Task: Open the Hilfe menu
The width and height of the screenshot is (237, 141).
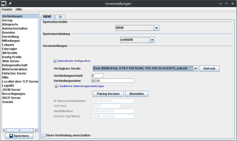Action: [19, 9]
